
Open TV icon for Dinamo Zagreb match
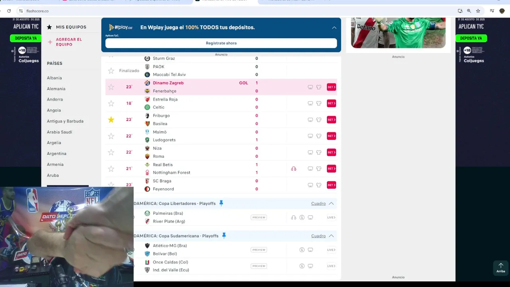coord(310,87)
